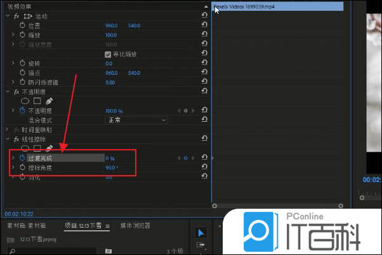
Task: Toggle the fx switch for 不透明度 effect
Action: pyautogui.click(x=16, y=92)
